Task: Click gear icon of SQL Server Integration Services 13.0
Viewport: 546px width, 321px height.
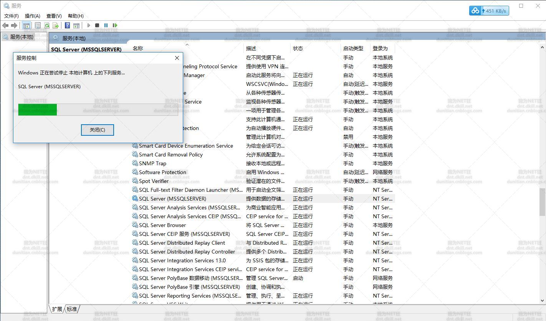Action: [135, 260]
